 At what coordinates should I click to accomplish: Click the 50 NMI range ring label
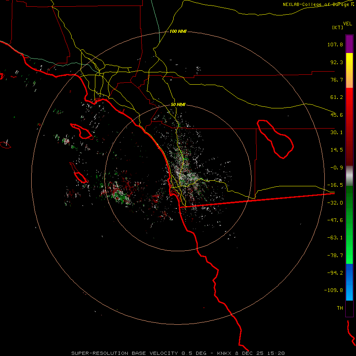178,105
